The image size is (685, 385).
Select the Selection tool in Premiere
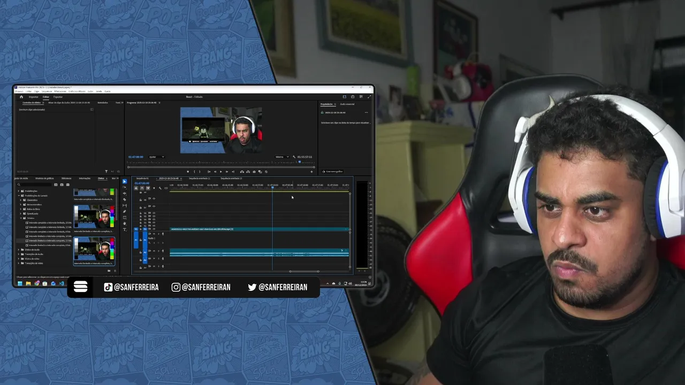125,181
